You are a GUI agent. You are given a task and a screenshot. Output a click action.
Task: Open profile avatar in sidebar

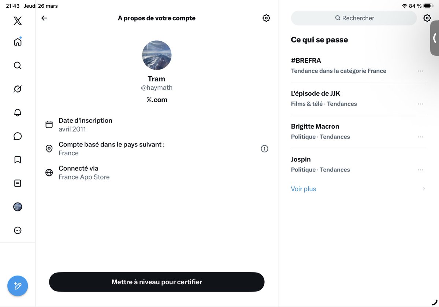click(17, 207)
